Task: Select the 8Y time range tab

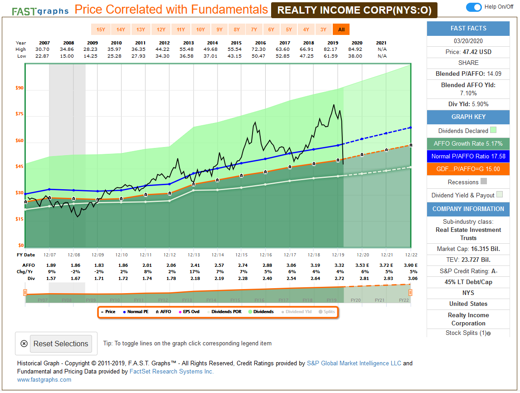Action: [x=237, y=29]
